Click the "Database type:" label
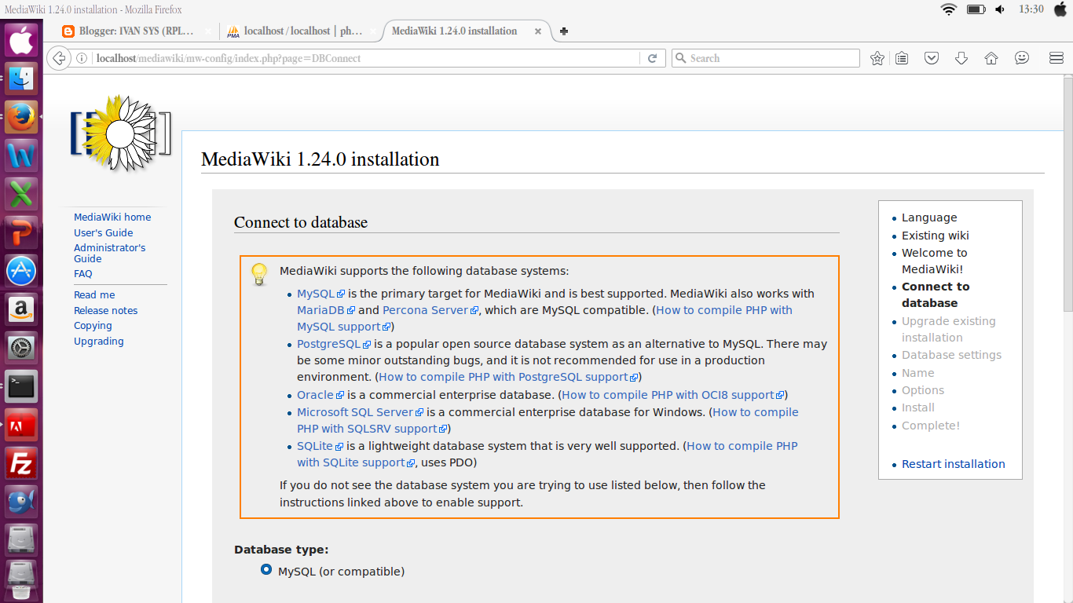Image resolution: width=1073 pixels, height=603 pixels. point(281,550)
